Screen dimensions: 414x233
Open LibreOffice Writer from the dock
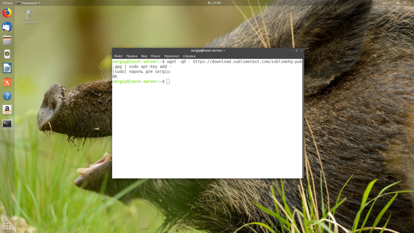(7, 68)
